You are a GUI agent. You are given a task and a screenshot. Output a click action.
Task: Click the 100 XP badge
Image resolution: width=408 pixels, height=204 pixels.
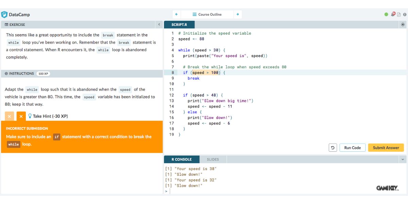(x=43, y=73)
